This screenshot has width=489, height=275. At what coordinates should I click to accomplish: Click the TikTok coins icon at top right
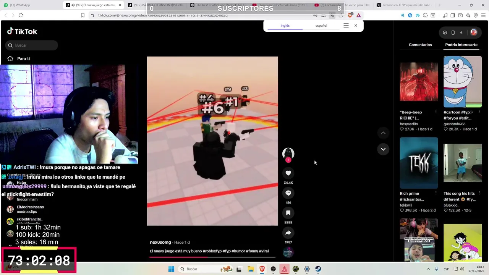[445, 32]
